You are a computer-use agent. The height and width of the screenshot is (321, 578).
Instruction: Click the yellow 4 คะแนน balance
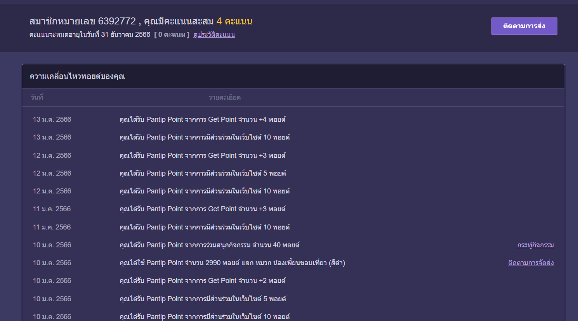[x=234, y=21]
